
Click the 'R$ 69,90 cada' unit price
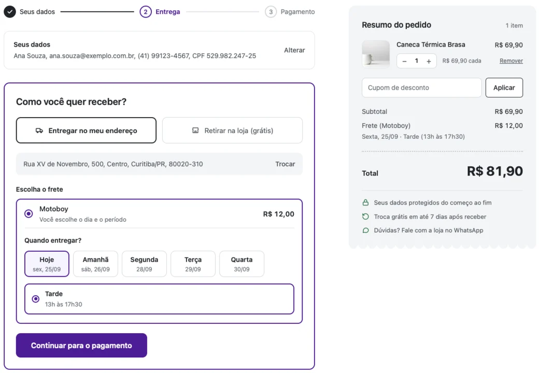(x=462, y=61)
